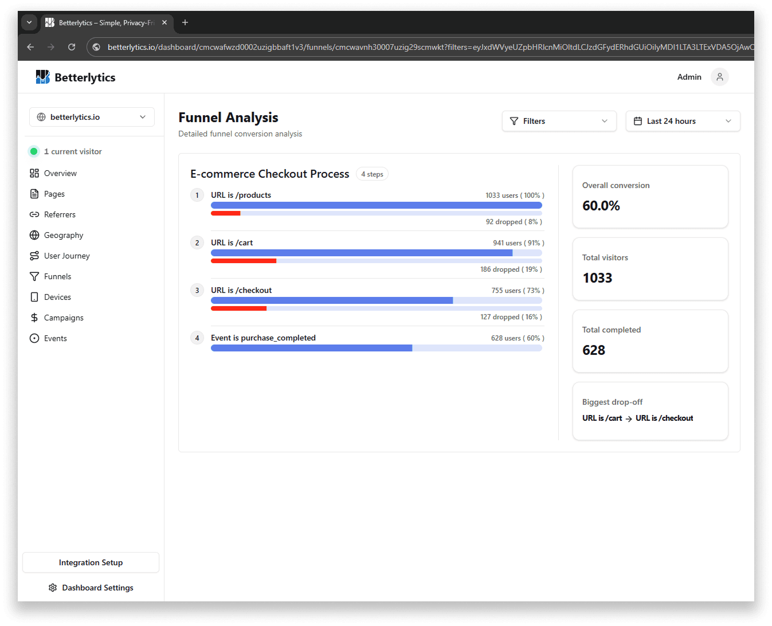Viewport: 772px width, 626px height.
Task: Click the Geography globe icon
Action: coord(34,235)
